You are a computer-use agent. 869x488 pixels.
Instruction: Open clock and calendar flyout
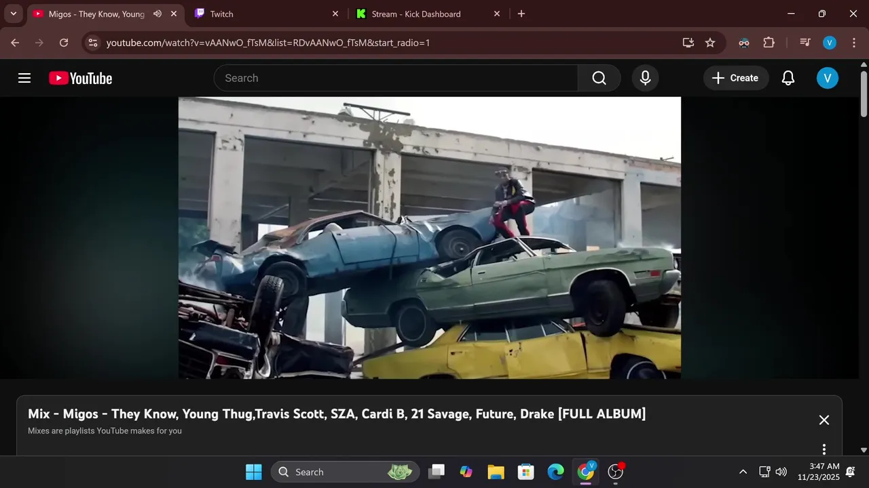click(818, 472)
